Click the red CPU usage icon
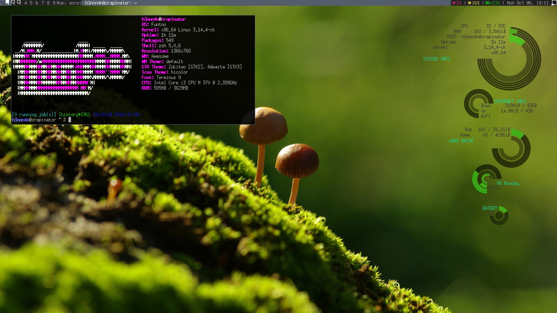557x313 pixels. point(454,3)
